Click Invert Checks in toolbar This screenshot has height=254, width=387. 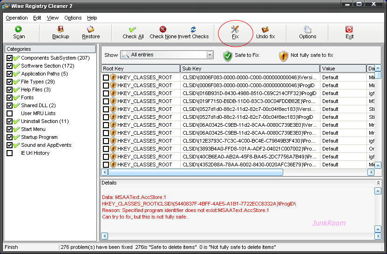[193, 32]
